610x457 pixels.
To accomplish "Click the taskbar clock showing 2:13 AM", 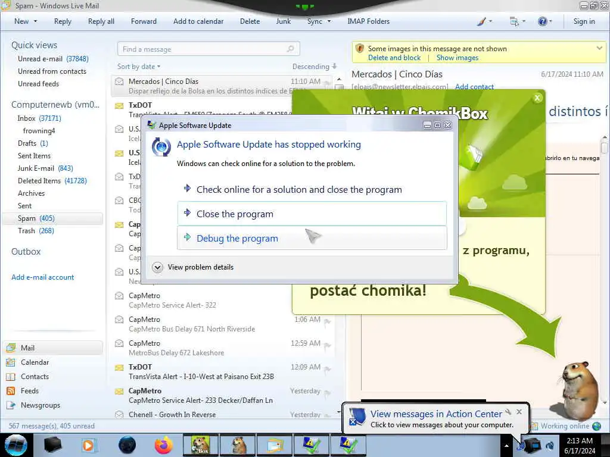I will coord(580,445).
